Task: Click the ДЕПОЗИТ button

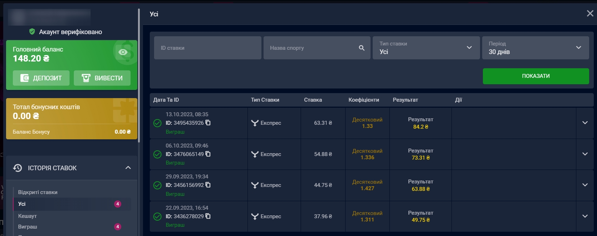Action: [41, 78]
